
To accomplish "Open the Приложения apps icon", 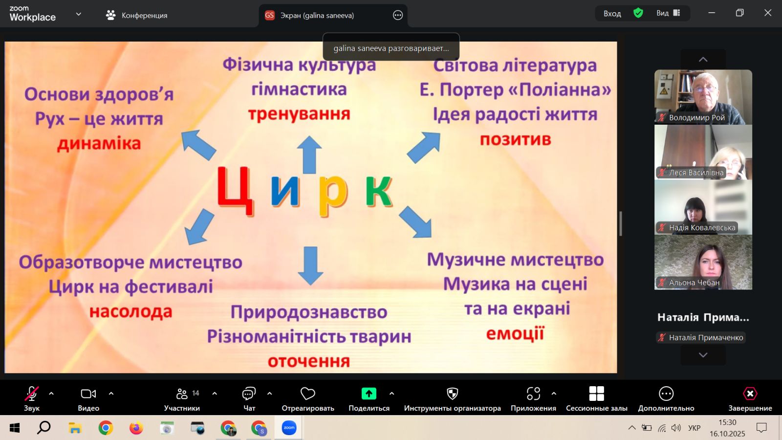I will tap(533, 394).
